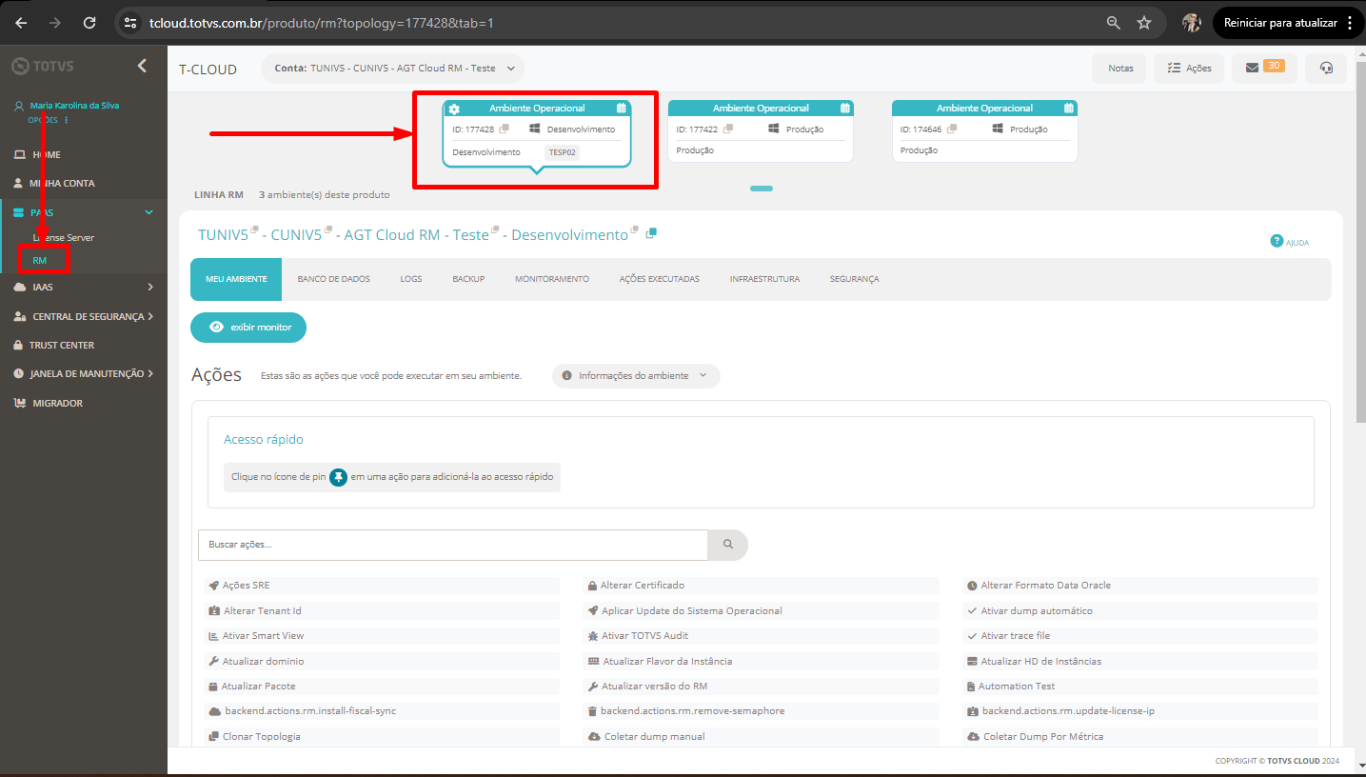The height and width of the screenshot is (777, 1366).
Task: Select the MEU AMBIENTE tab
Action: pos(236,279)
